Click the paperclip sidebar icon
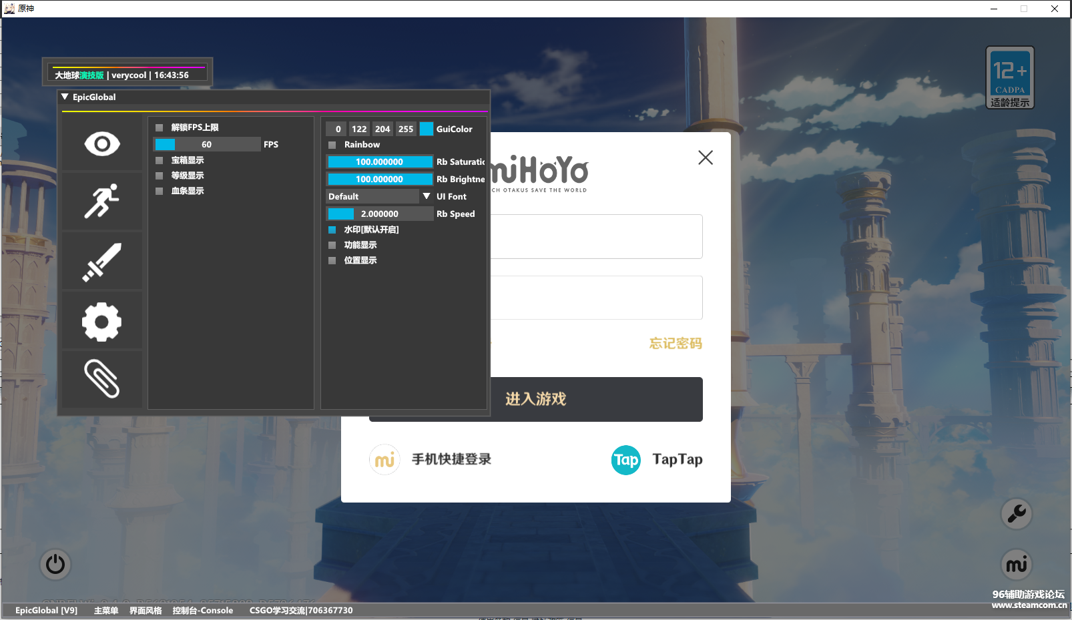1072x620 pixels. tap(102, 379)
